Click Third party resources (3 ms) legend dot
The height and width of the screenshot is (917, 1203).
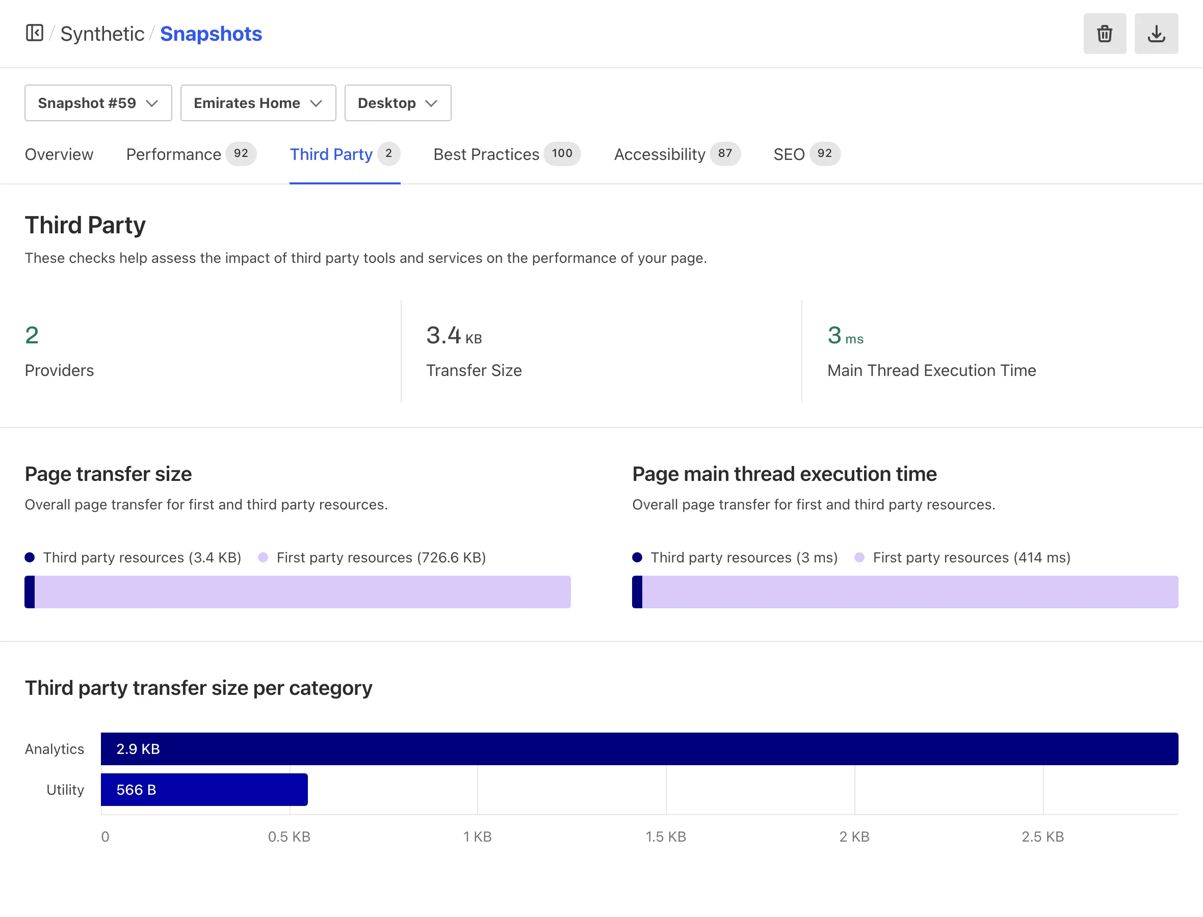[637, 557]
